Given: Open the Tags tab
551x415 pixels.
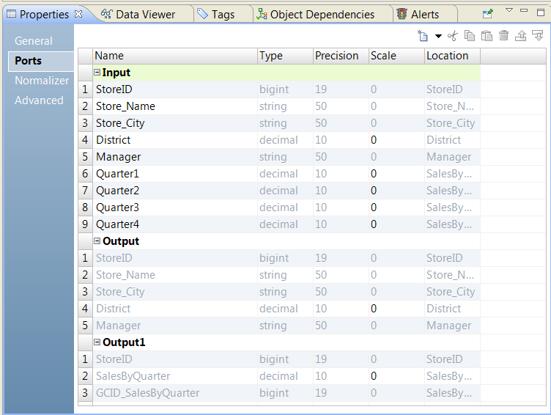Looking at the screenshot, I should click(x=215, y=15).
